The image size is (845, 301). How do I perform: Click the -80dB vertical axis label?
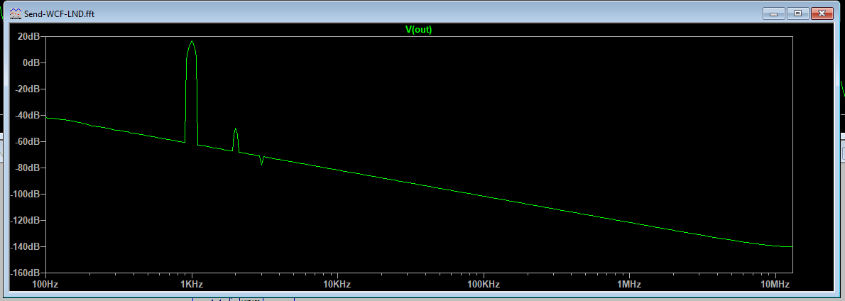[27, 168]
